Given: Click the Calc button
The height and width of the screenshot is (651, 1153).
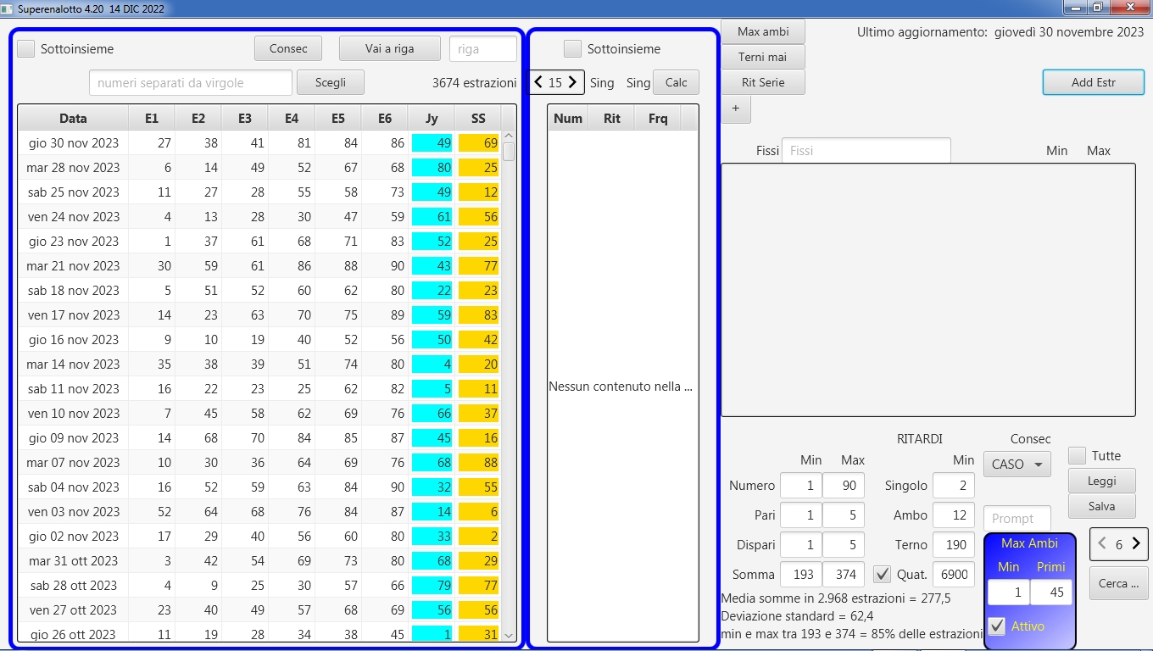Looking at the screenshot, I should tap(677, 82).
